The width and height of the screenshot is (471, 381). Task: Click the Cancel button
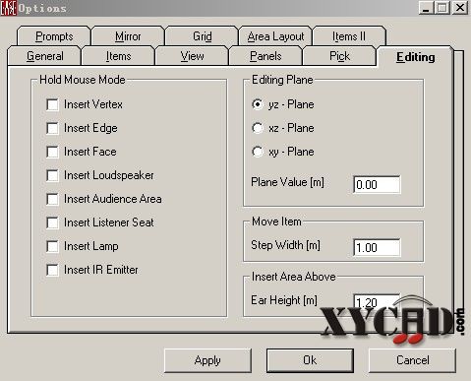412,360
